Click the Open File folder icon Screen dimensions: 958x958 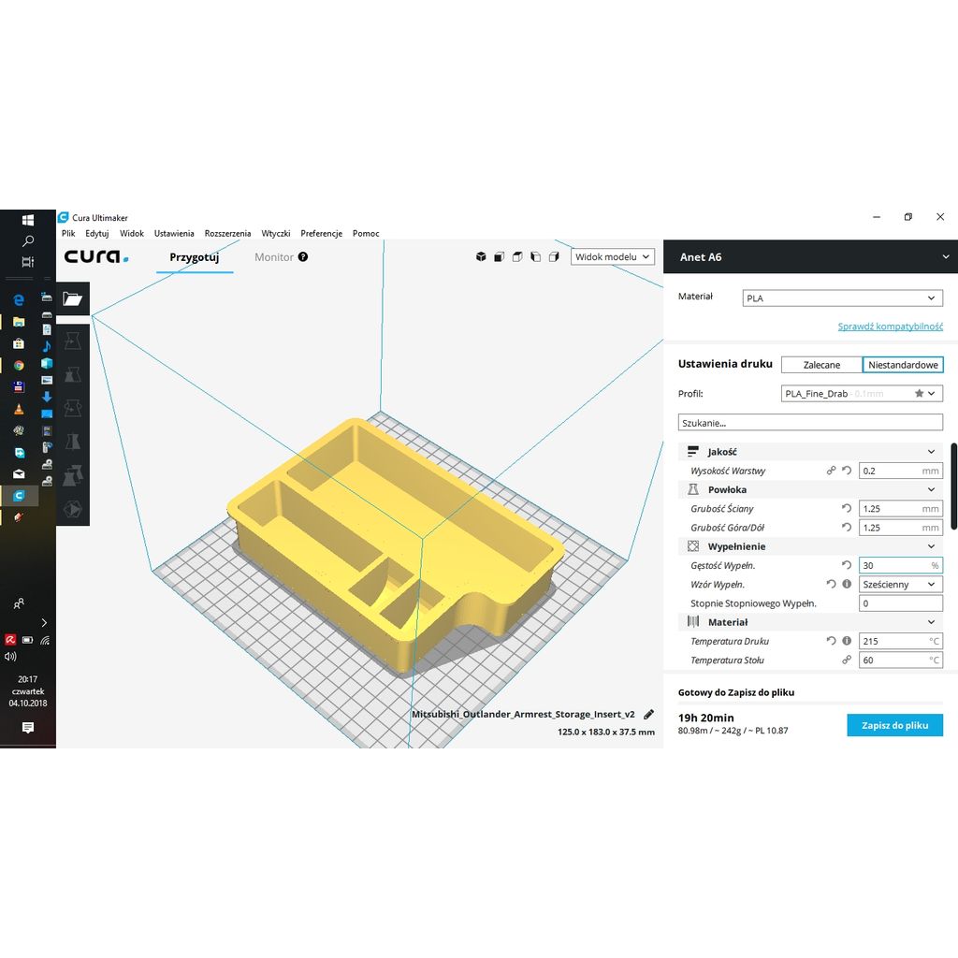[x=73, y=299]
